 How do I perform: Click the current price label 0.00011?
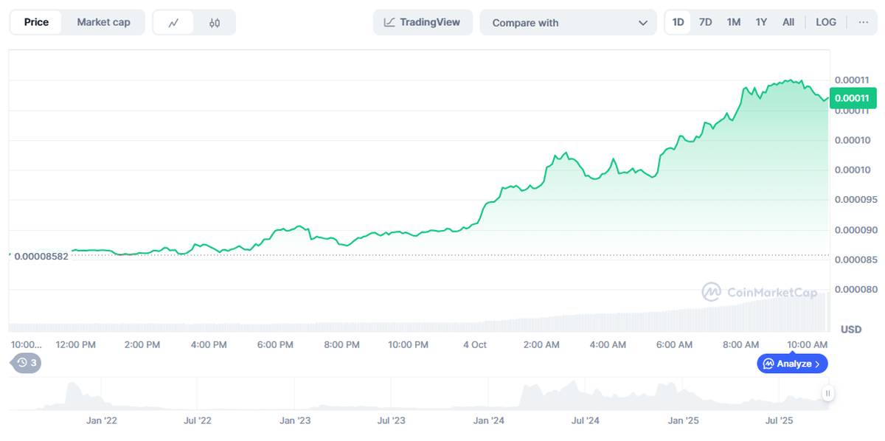coord(853,97)
